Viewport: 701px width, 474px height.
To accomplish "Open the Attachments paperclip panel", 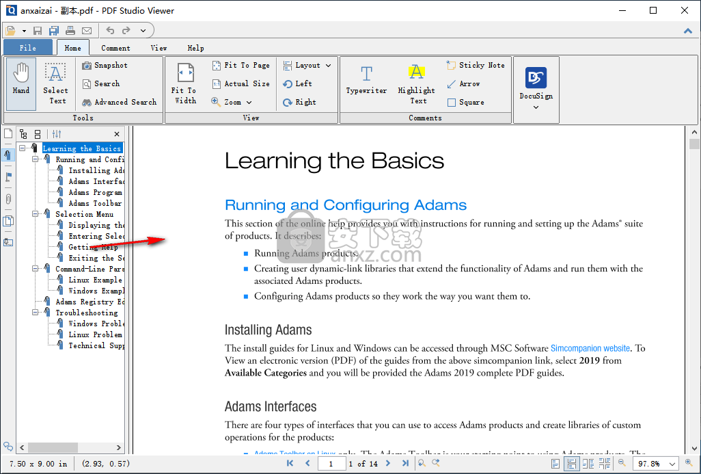I will tap(8, 199).
